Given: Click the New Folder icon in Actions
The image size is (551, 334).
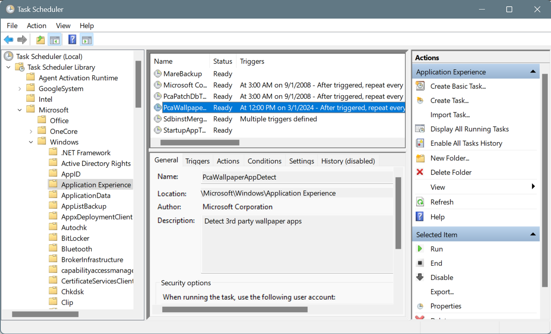Looking at the screenshot, I should point(420,158).
